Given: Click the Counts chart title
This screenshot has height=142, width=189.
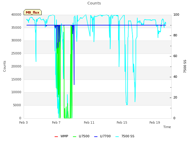Looking at the screenshot, I should point(94,3).
